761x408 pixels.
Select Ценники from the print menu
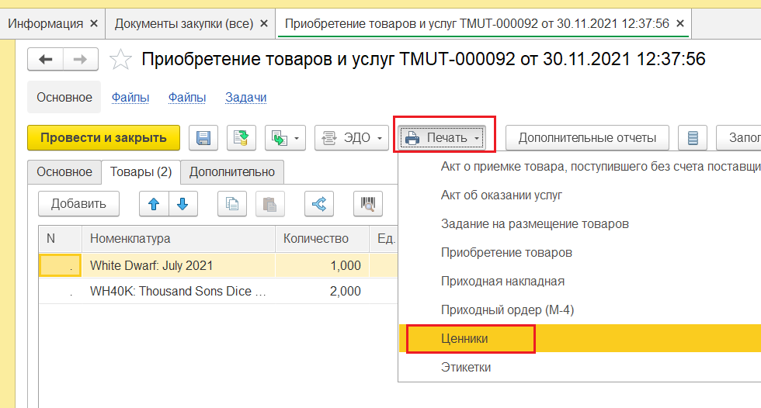(x=464, y=339)
